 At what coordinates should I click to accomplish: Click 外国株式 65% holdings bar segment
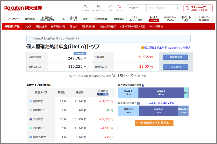pos(161,93)
